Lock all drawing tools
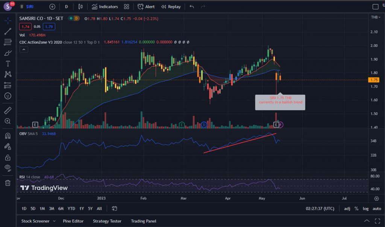Screen dimensions: 385x227 coord(8,157)
